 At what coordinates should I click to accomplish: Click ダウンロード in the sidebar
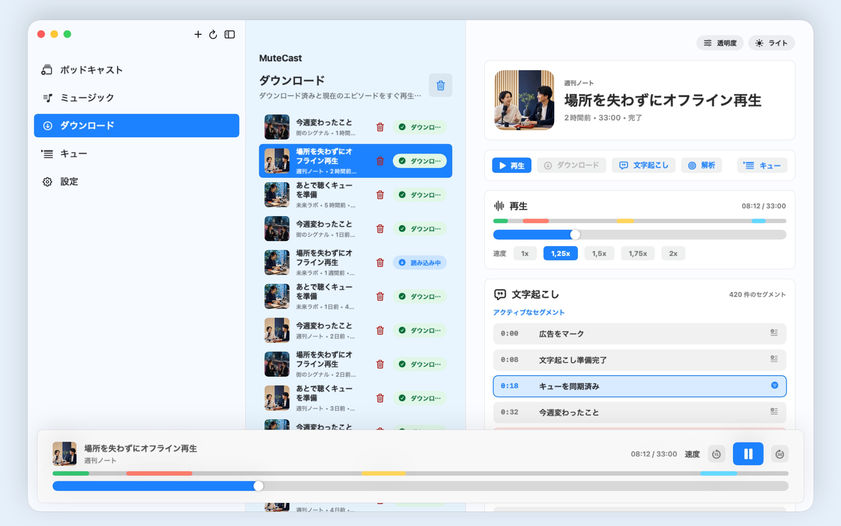tap(137, 126)
